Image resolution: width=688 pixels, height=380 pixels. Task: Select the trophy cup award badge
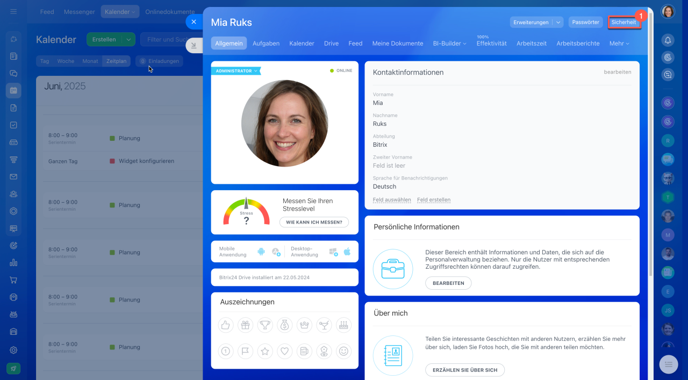(x=265, y=325)
